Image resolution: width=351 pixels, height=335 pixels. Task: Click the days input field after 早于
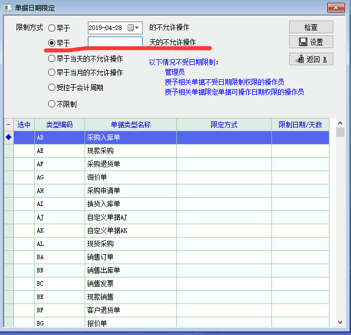coord(115,42)
